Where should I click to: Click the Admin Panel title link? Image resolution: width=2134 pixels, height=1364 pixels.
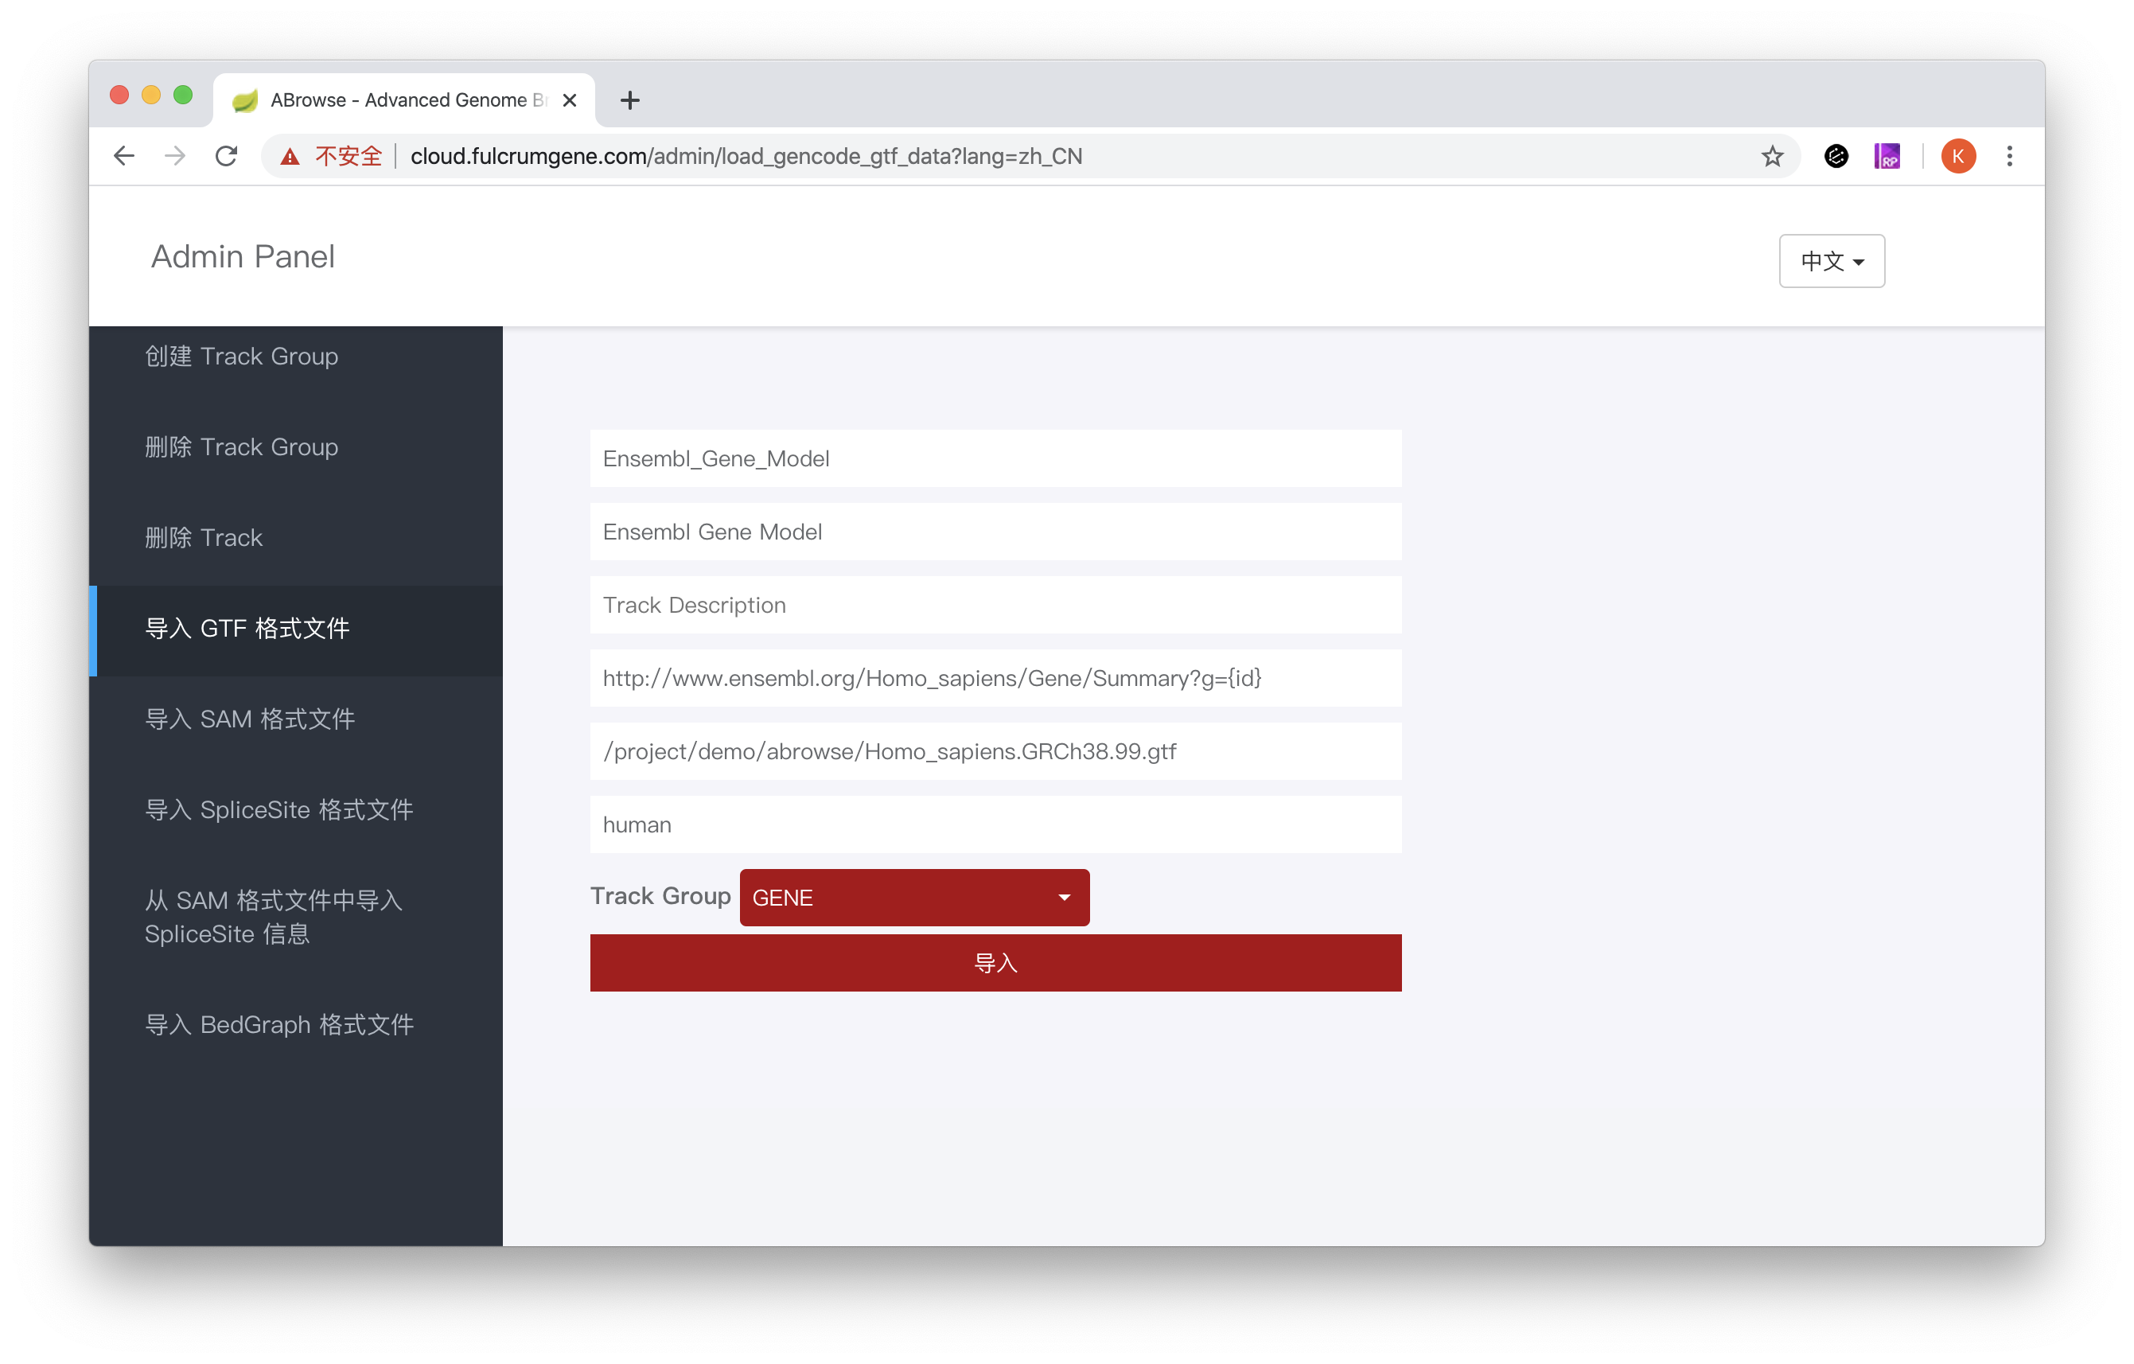(243, 256)
